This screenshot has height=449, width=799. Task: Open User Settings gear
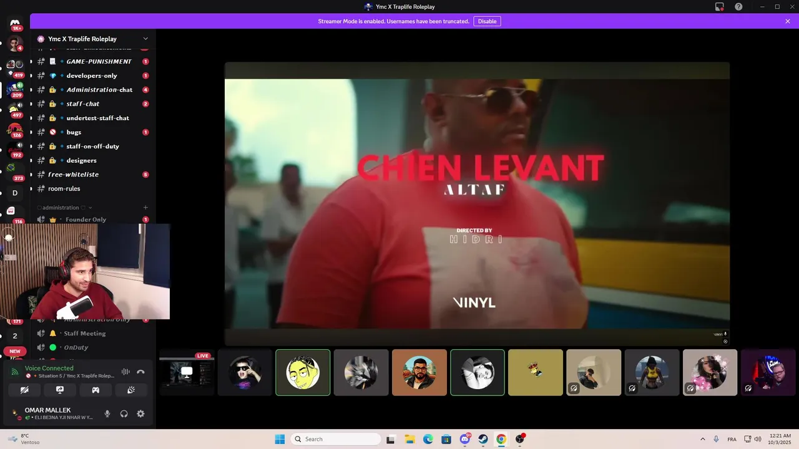click(140, 413)
